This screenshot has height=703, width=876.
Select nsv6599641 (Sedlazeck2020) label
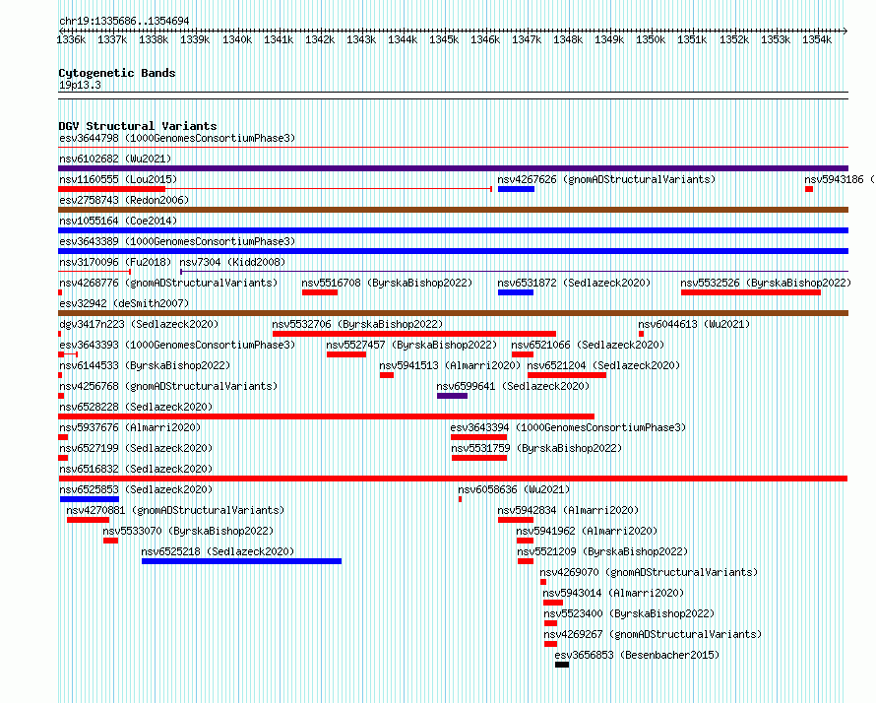click(x=513, y=386)
